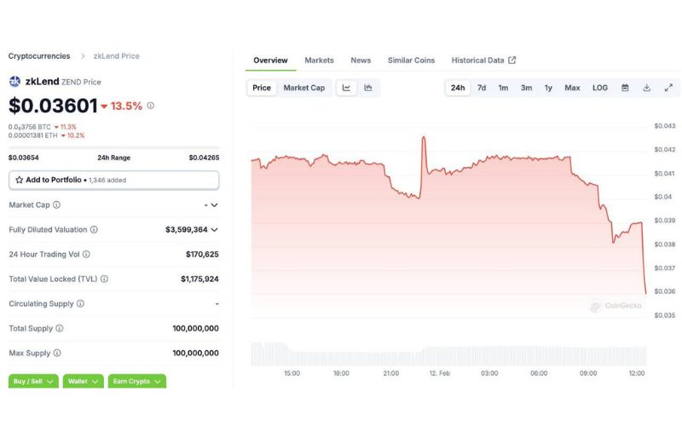The image size is (682, 426).
Task: Go to Cryptocurrencies breadcrumb link
Action: click(39, 56)
